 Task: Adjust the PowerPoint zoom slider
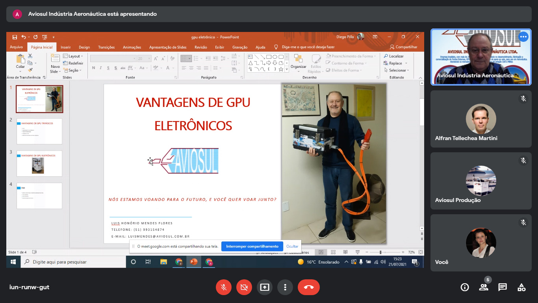(x=380, y=252)
